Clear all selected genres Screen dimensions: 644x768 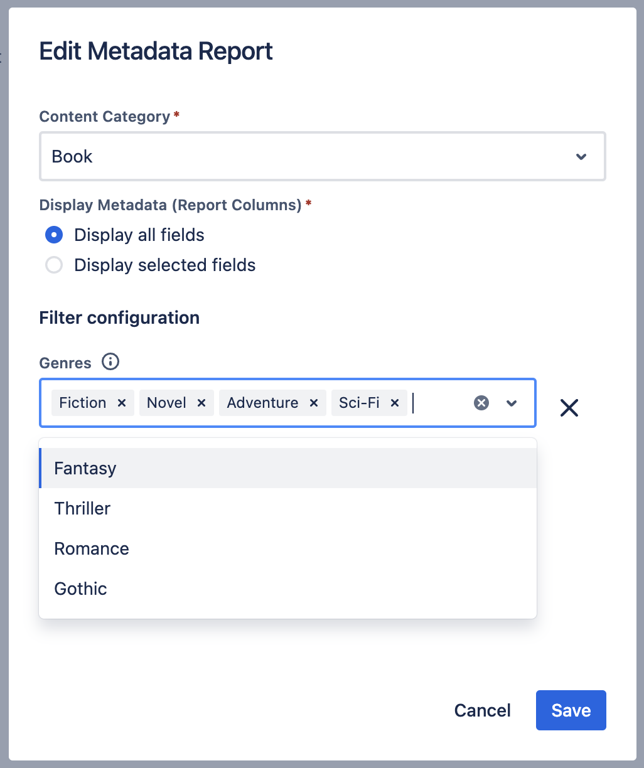point(481,403)
